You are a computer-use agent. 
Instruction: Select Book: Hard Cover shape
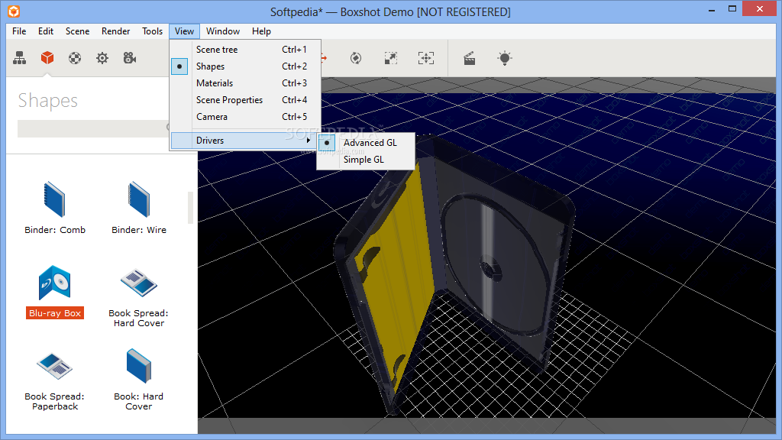tap(139, 380)
